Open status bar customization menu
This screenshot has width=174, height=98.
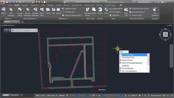pos(172,96)
